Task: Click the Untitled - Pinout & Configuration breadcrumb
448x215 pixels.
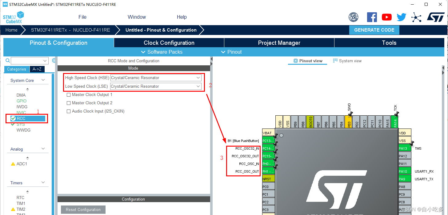Action: 161,30
